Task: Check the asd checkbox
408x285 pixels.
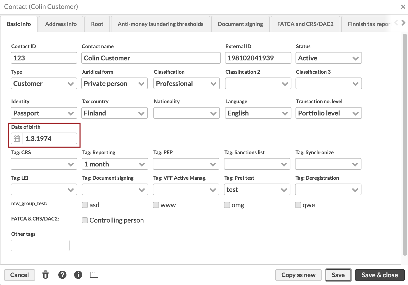Action: (85, 205)
